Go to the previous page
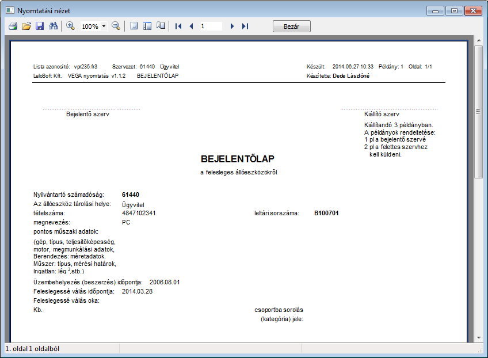This screenshot has width=488, height=358. pos(192,26)
